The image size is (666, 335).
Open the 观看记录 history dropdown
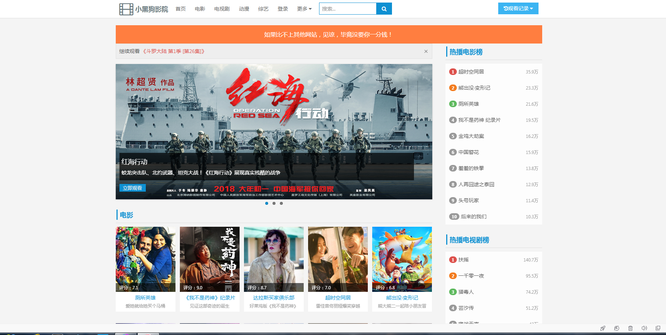point(518,8)
